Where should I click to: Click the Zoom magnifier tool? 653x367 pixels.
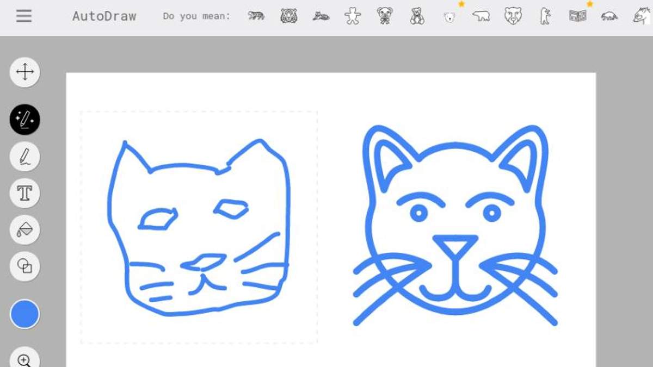tap(24, 359)
